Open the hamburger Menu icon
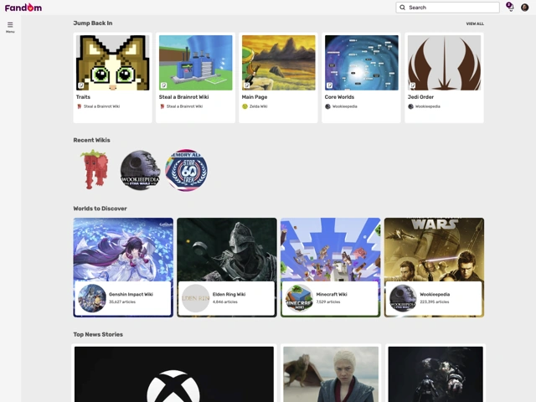Screen dimensions: 536x402 click(10, 27)
